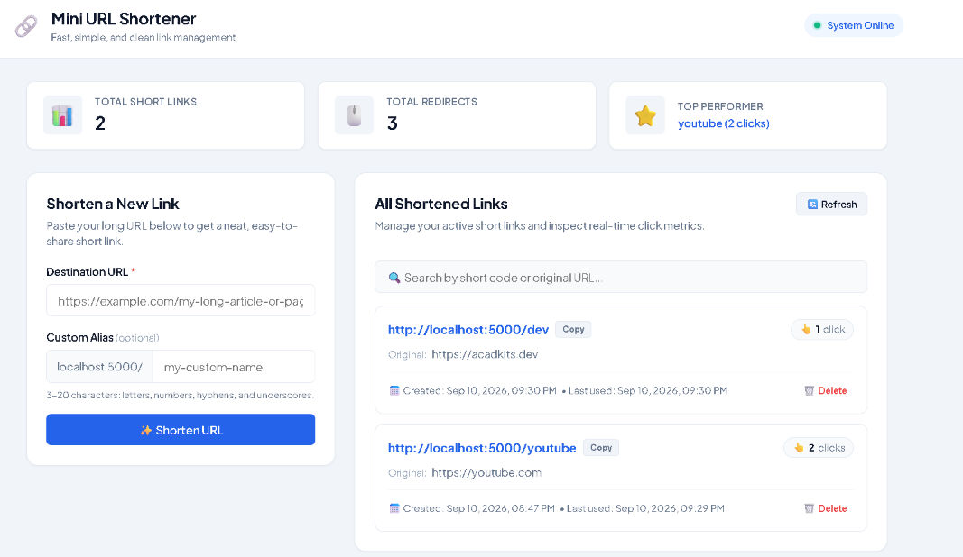963x557 pixels.
Task: Click the sparkle icon on Shorten URL
Action: pyautogui.click(x=145, y=430)
